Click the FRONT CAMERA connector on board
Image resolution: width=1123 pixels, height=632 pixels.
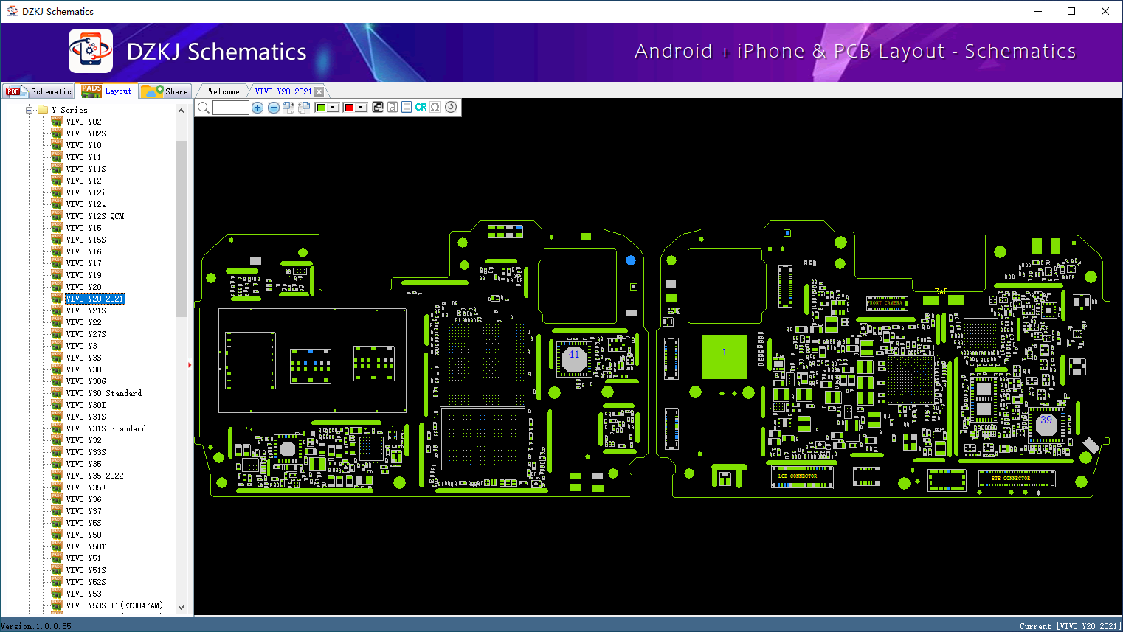886,303
